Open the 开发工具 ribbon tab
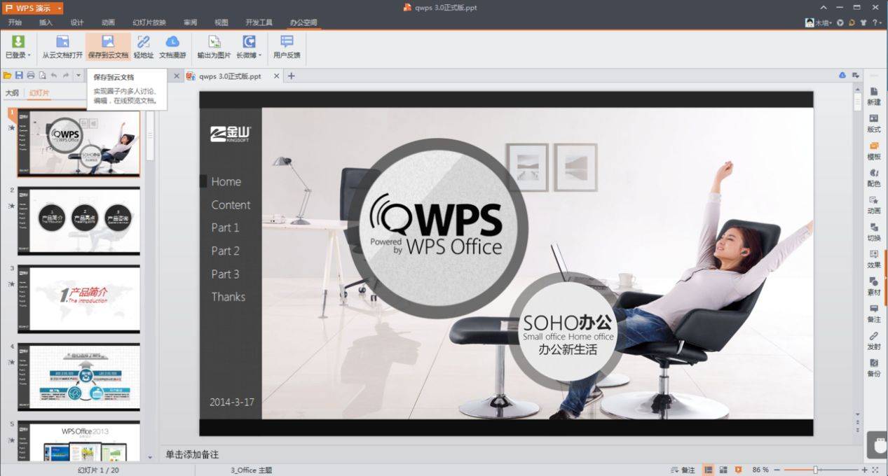The width and height of the screenshot is (888, 476). click(259, 22)
